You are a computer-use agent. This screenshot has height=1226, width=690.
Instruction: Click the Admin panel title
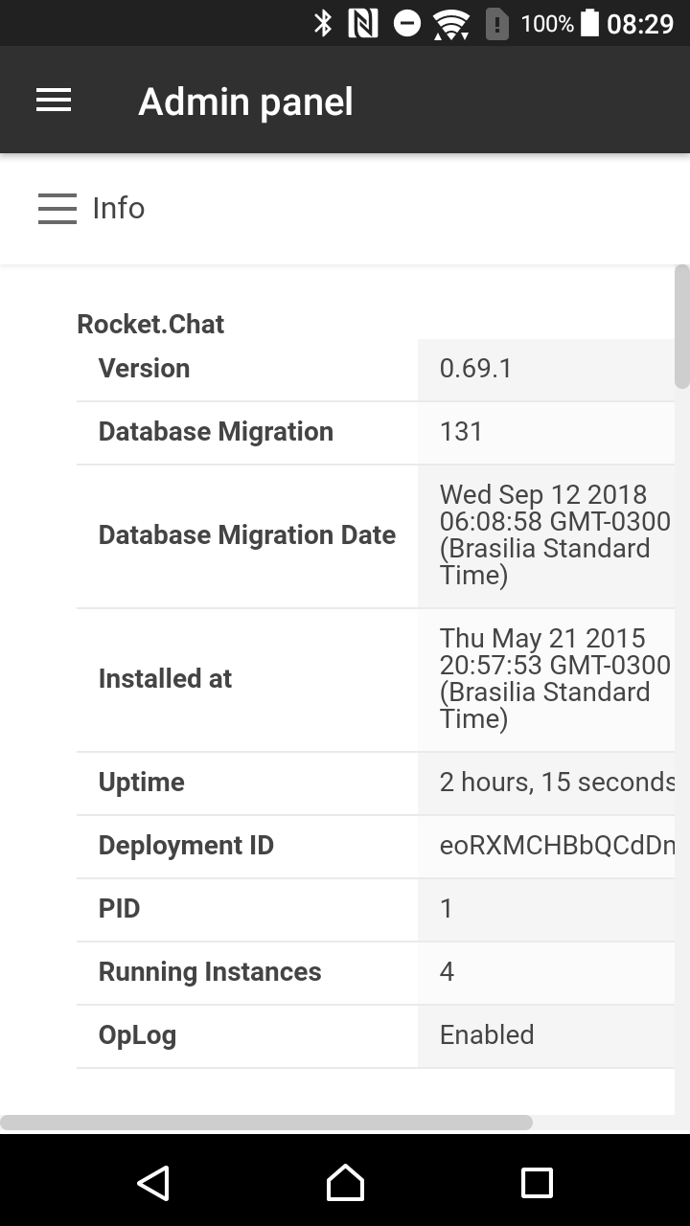(x=246, y=102)
